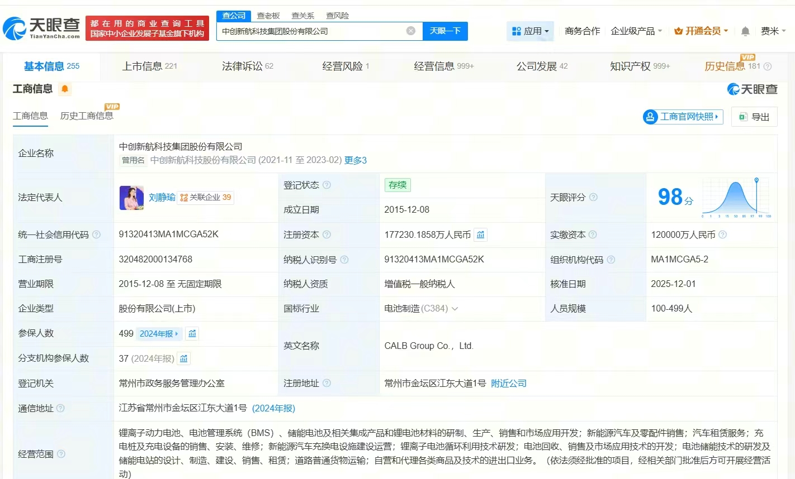Click the help icon next to 注册地址
The image size is (795, 479).
pos(326,383)
